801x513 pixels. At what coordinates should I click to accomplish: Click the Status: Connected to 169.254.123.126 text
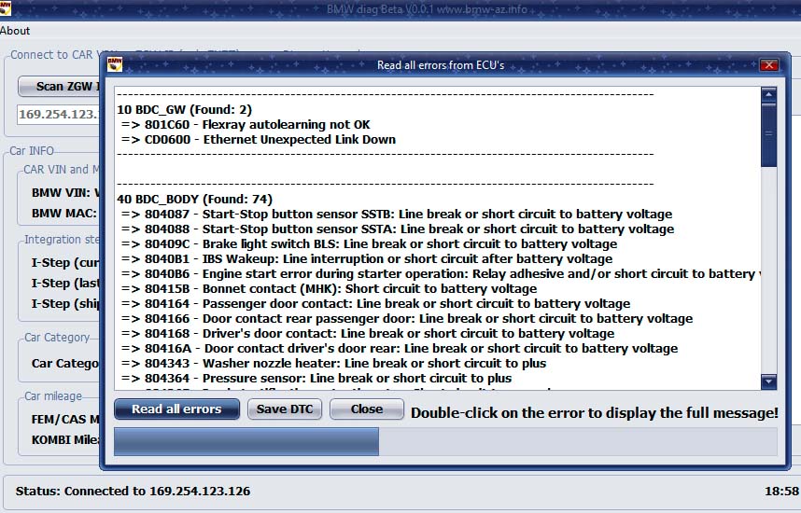click(133, 491)
